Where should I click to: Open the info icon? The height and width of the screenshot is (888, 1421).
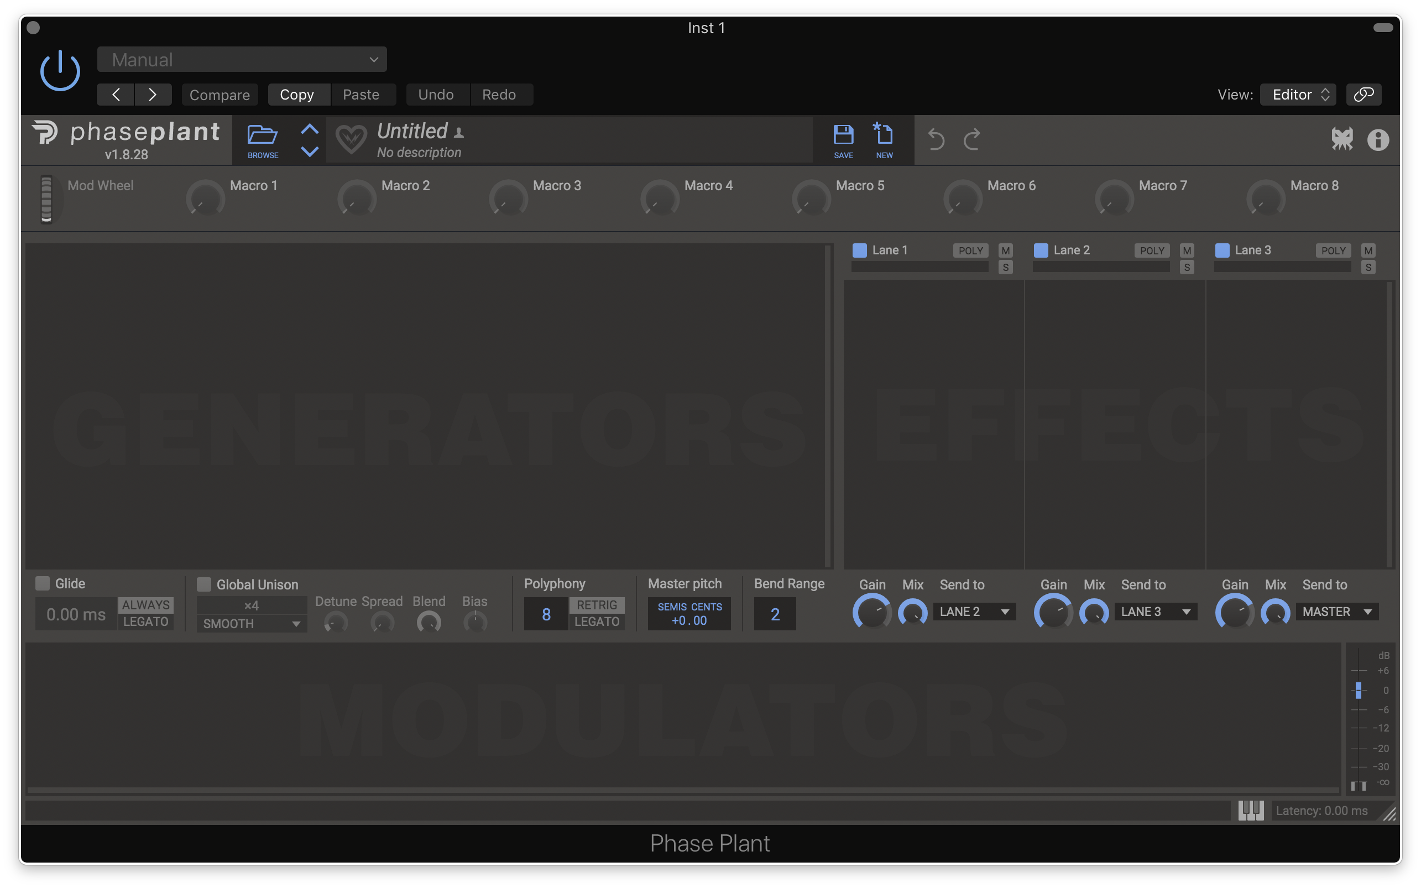click(1377, 140)
